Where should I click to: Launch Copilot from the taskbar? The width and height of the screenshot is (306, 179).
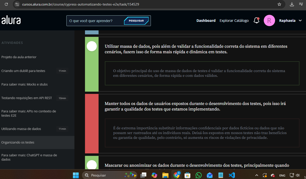pyautogui.click(x=154, y=175)
